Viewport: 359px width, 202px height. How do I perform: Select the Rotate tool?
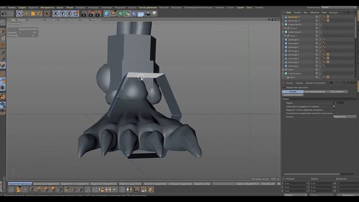[40, 13]
